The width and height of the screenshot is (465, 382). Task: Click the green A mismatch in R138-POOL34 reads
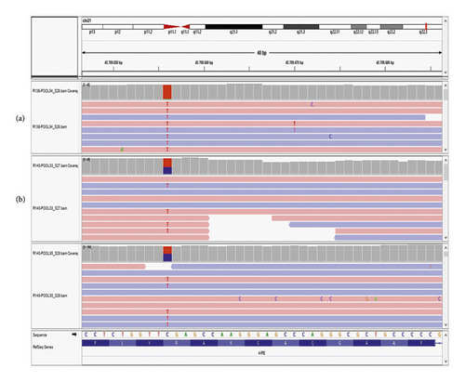[x=122, y=150]
